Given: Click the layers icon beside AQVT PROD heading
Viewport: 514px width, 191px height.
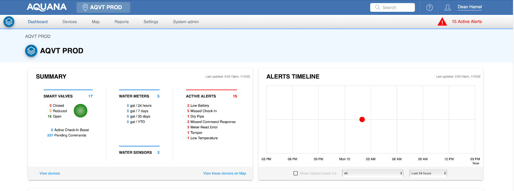Looking at the screenshot, I should tap(31, 51).
